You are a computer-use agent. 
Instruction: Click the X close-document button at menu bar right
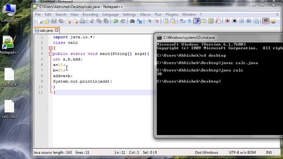277,15
